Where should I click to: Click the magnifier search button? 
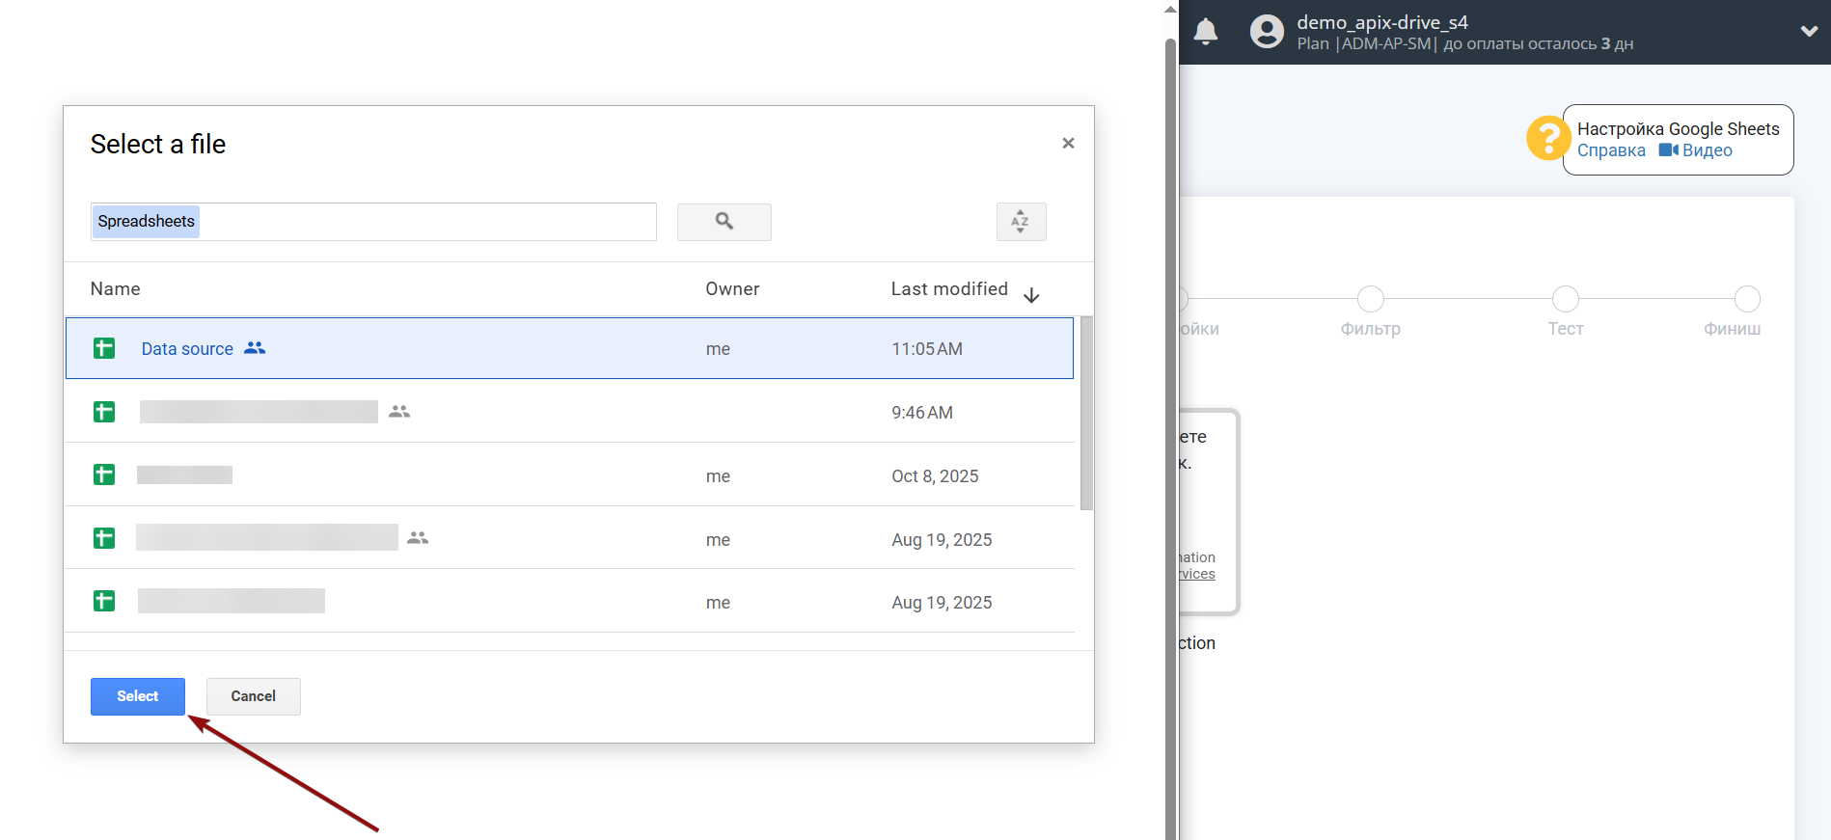pyautogui.click(x=724, y=222)
